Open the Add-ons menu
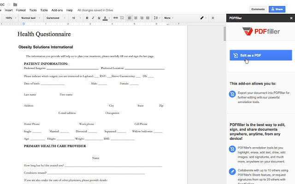 click(x=57, y=10)
